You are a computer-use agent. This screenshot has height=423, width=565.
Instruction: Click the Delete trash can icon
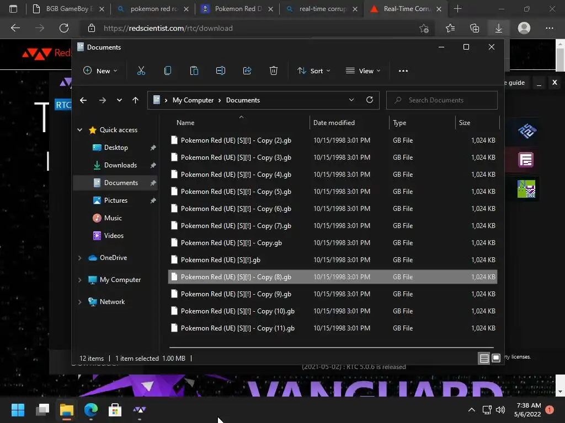274,71
